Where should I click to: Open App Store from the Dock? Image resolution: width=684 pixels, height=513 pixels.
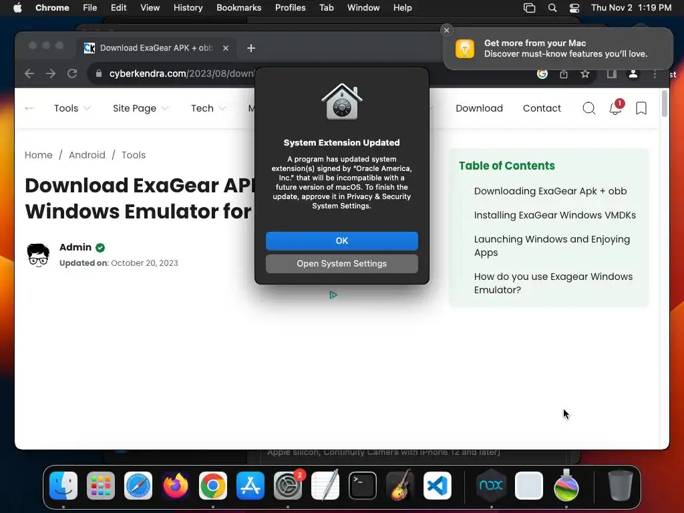coord(250,486)
